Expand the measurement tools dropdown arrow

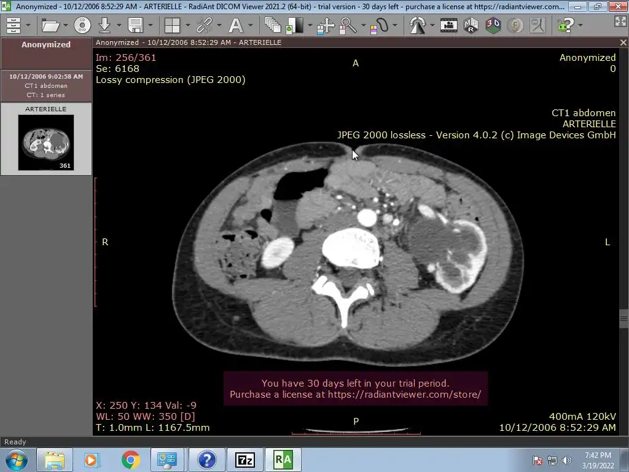coord(395,25)
